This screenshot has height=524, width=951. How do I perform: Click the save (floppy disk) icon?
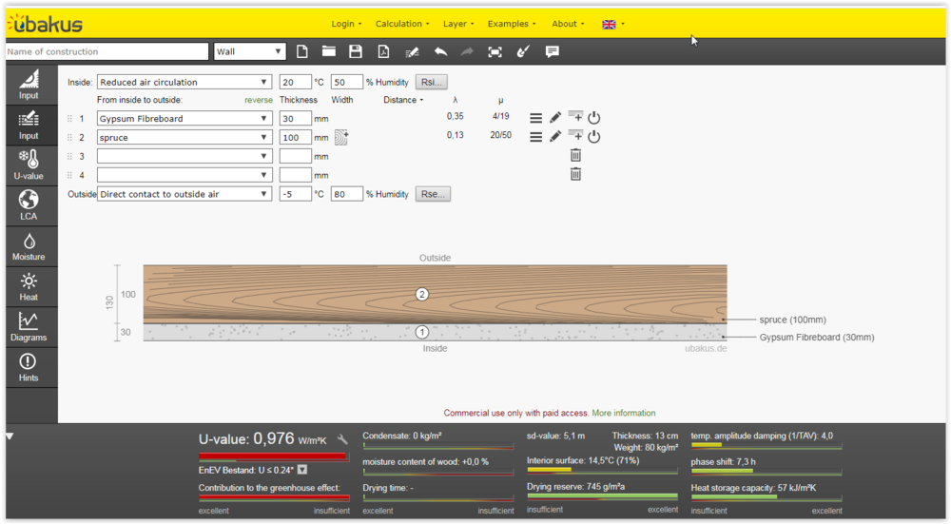pyautogui.click(x=356, y=51)
